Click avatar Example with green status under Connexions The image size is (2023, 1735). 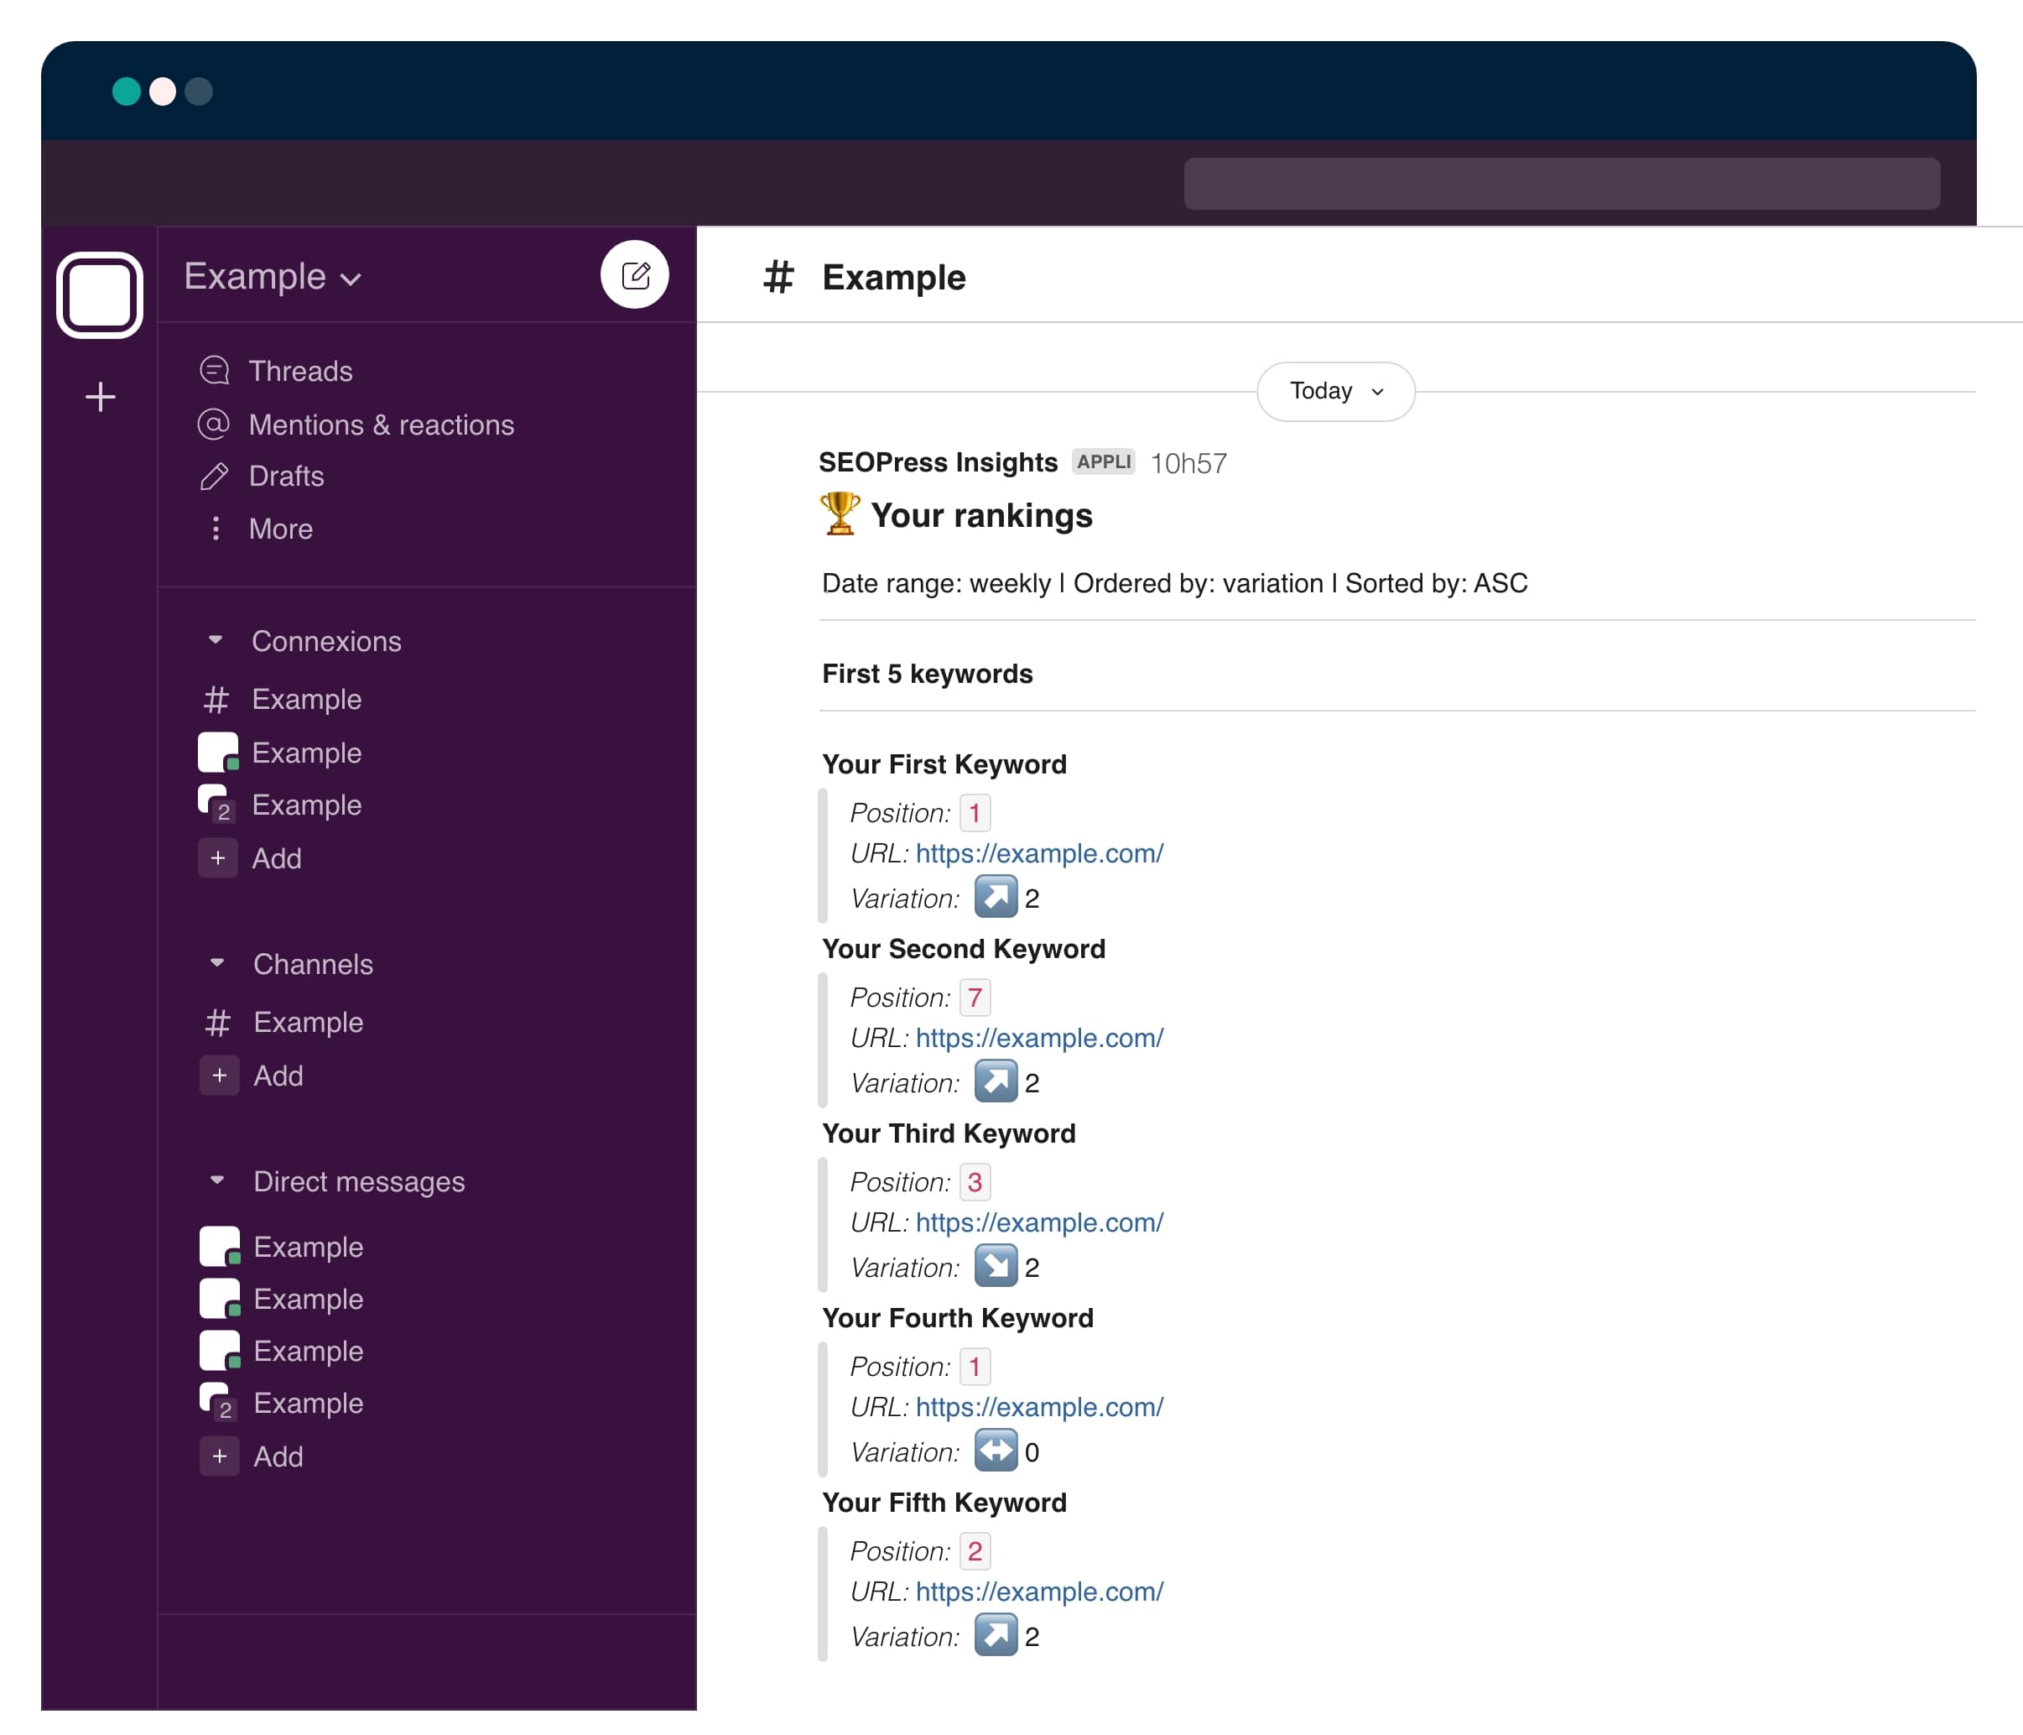tap(218, 753)
